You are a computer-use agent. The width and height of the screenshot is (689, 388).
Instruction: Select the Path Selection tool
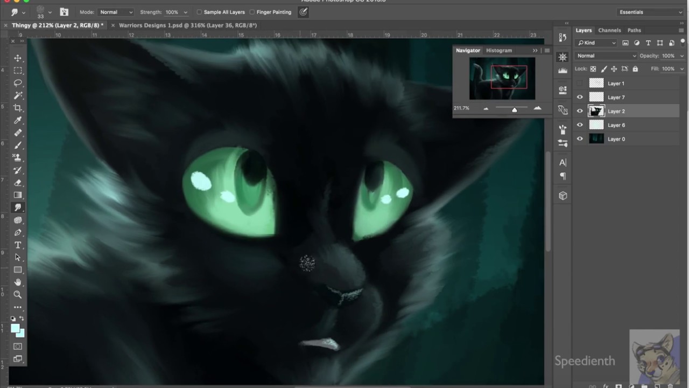[18, 258]
